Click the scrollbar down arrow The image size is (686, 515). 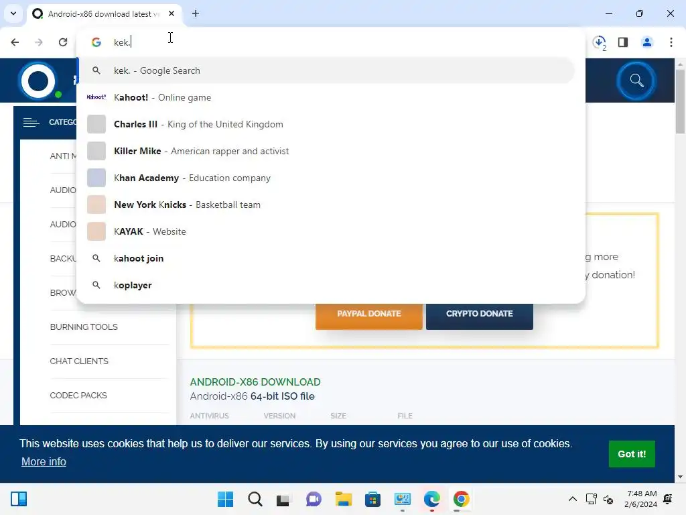pyautogui.click(x=680, y=477)
